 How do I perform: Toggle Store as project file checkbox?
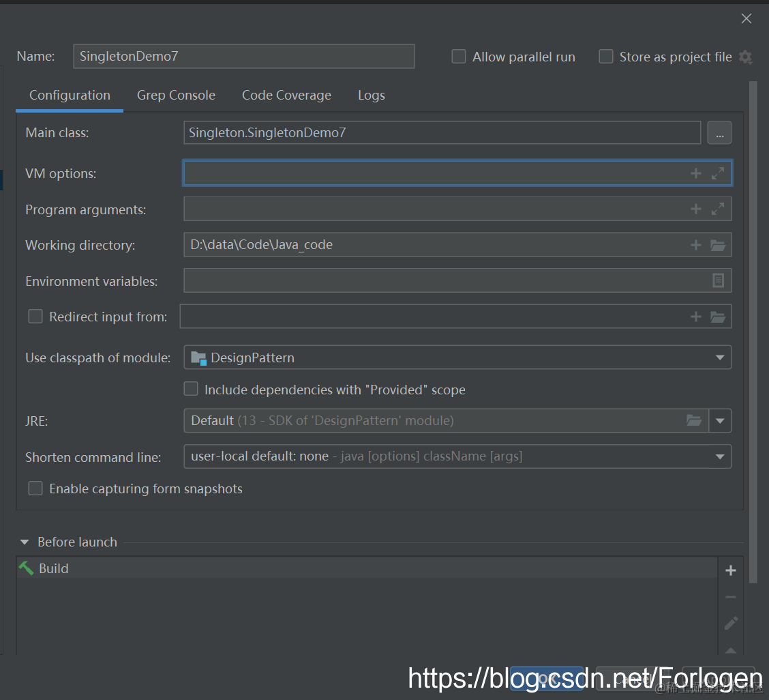click(605, 57)
